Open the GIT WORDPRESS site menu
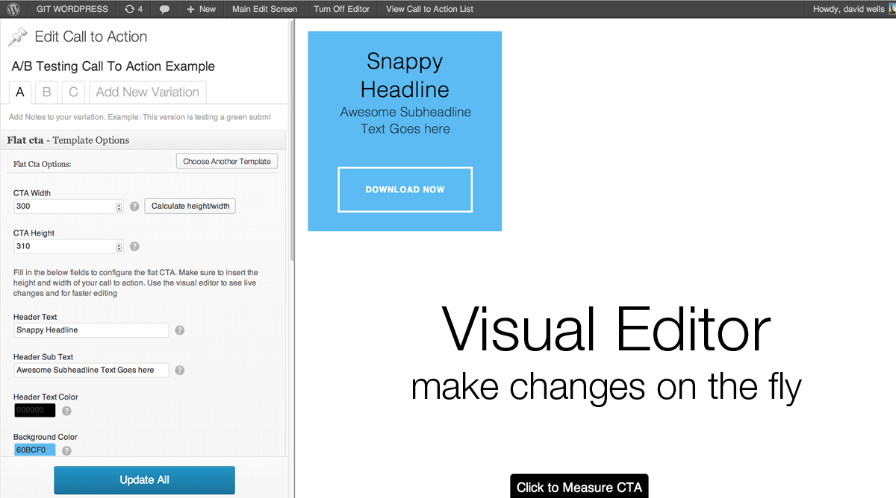 coord(72,9)
